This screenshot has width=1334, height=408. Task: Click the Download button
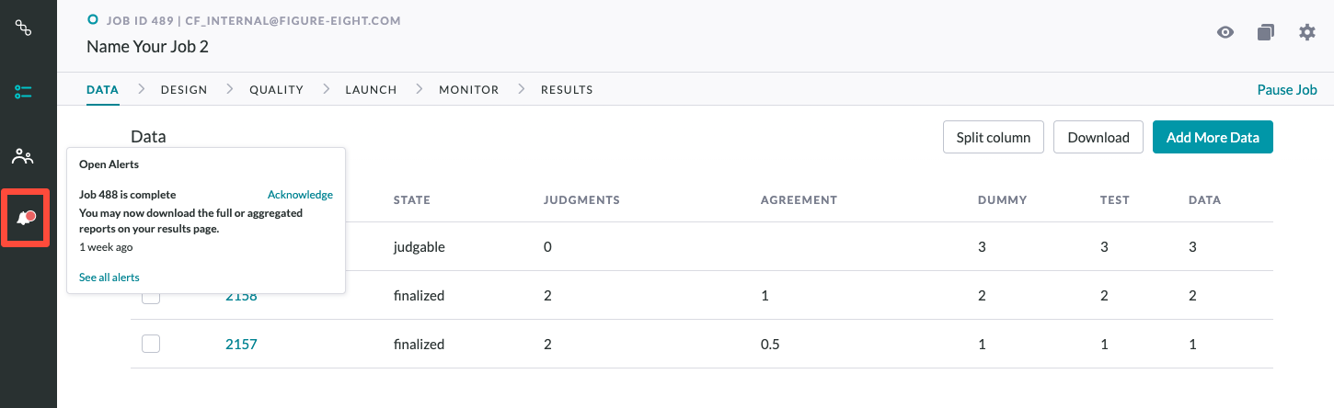1098,137
